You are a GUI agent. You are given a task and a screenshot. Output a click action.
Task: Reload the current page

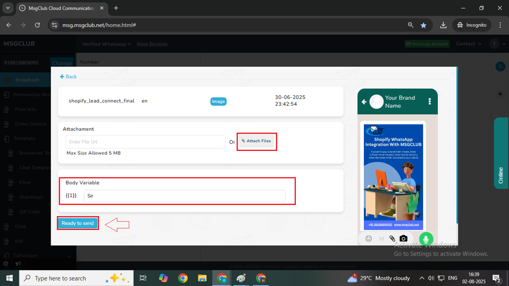(37, 25)
